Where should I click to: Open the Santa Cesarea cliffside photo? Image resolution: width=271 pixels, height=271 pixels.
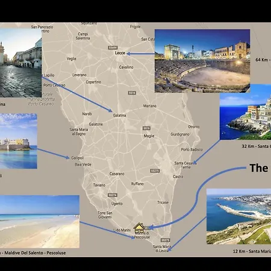pos(245,112)
